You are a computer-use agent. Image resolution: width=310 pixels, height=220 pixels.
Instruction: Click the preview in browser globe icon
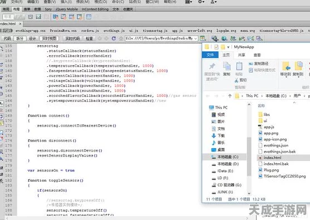coord(224,38)
